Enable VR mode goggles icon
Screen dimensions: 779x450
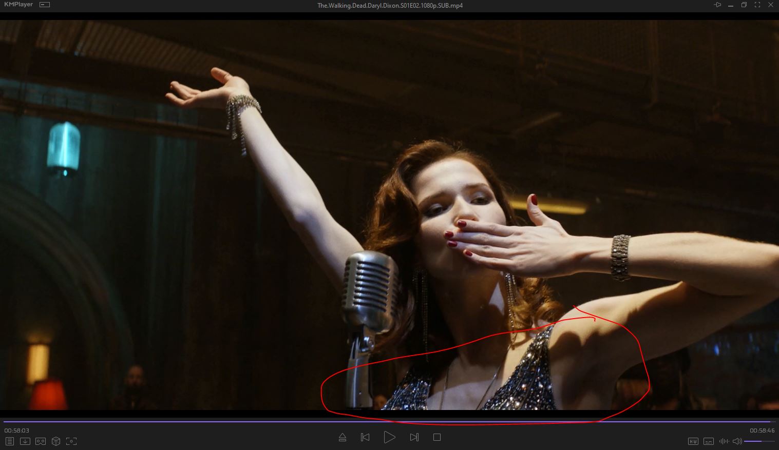pos(41,441)
